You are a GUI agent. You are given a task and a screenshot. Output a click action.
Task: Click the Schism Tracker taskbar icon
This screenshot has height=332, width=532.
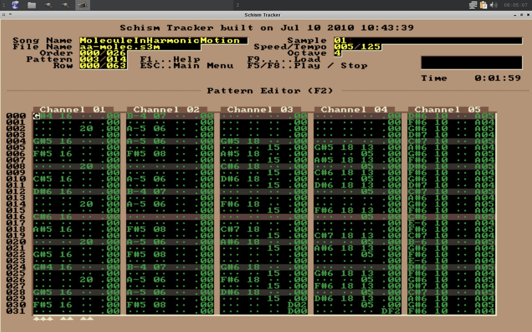click(x=81, y=5)
